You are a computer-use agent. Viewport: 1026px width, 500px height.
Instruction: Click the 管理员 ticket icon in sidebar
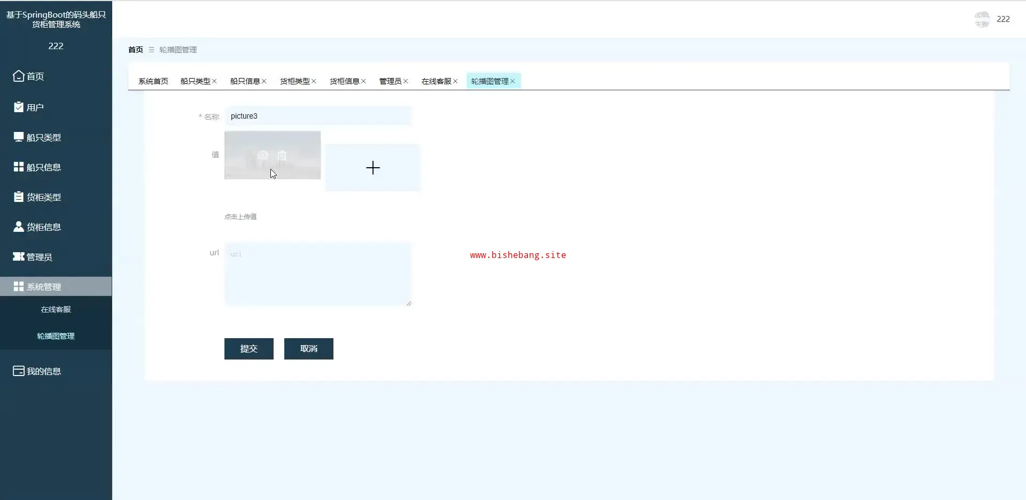coord(19,256)
